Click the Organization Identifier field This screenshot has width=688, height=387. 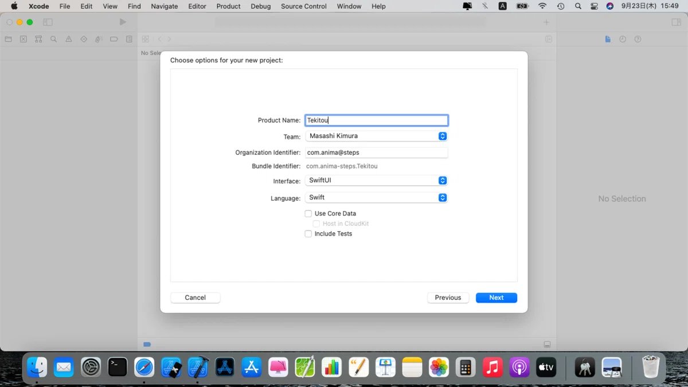pyautogui.click(x=377, y=153)
